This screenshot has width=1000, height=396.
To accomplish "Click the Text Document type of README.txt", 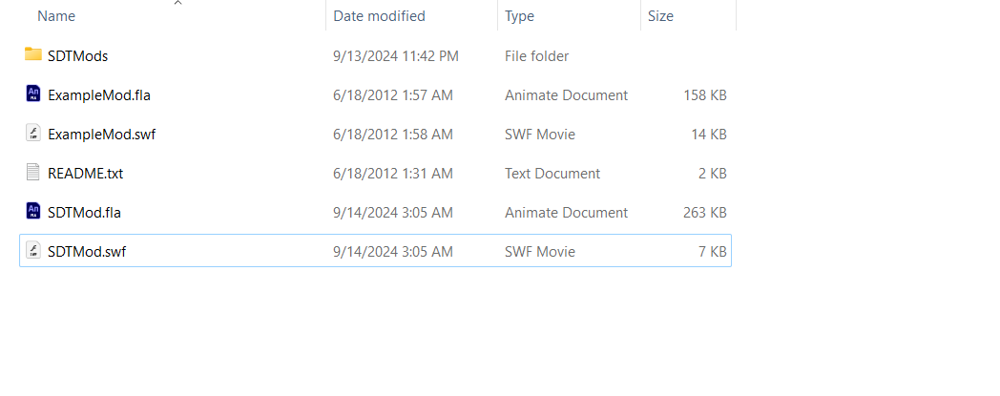I will [552, 174].
